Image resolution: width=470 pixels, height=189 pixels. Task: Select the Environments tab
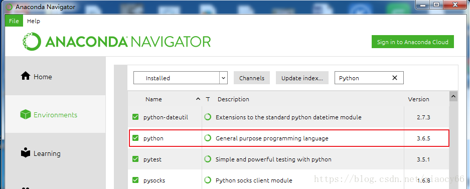(55, 114)
